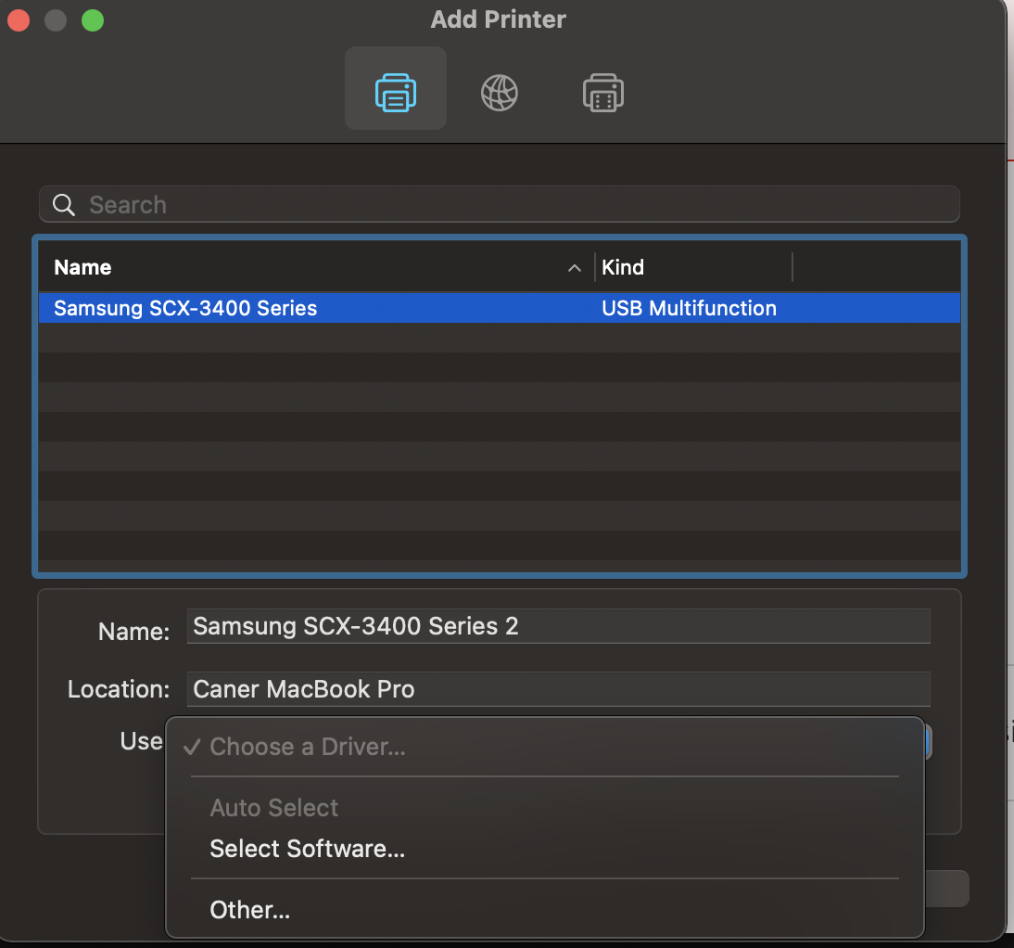The image size is (1014, 948).
Task: Toggle the Name column sort arrow
Action: coord(575,268)
